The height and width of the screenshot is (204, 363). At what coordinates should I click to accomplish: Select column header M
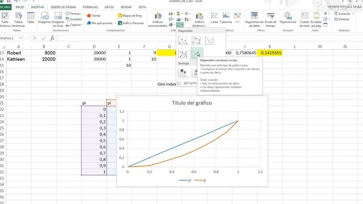pyautogui.click(x=320, y=46)
